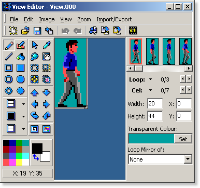This screenshot has width=200, height=188.
Task: Open the File menu
Action: pyautogui.click(x=14, y=19)
